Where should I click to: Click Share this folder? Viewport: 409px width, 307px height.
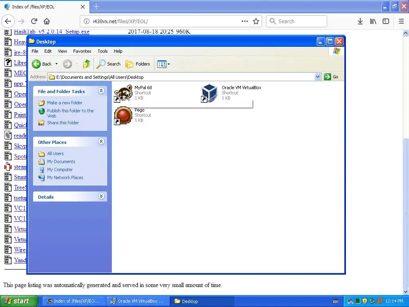63,123
